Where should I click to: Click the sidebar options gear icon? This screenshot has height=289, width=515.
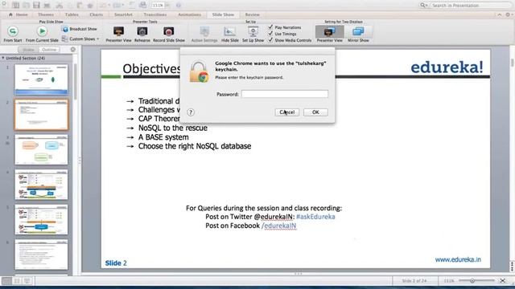coord(73,50)
